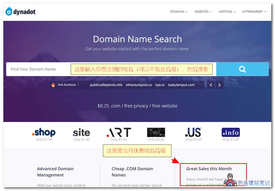The height and width of the screenshot is (191, 275).
Task: Click the magnifying glass search button
Action: (242, 69)
